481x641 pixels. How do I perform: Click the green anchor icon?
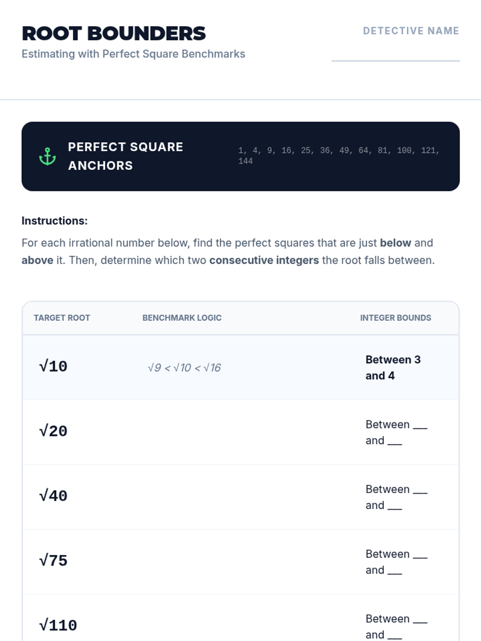[47, 156]
